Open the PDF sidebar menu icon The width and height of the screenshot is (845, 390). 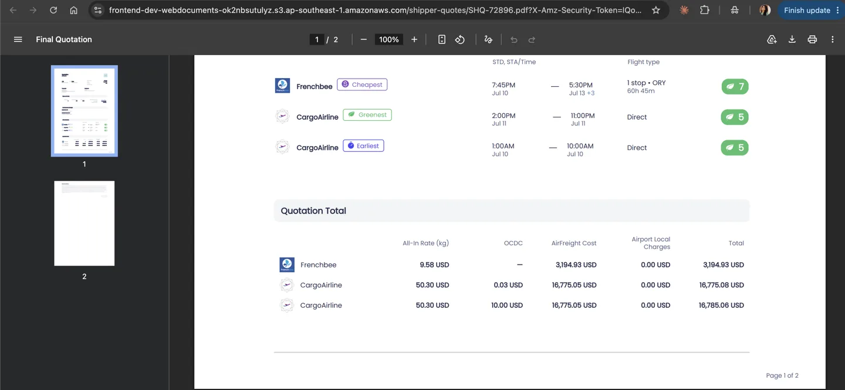(18, 39)
